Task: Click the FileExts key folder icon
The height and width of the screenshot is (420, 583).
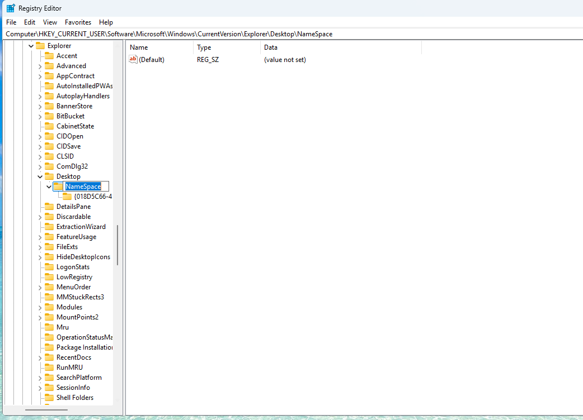Action: point(49,246)
